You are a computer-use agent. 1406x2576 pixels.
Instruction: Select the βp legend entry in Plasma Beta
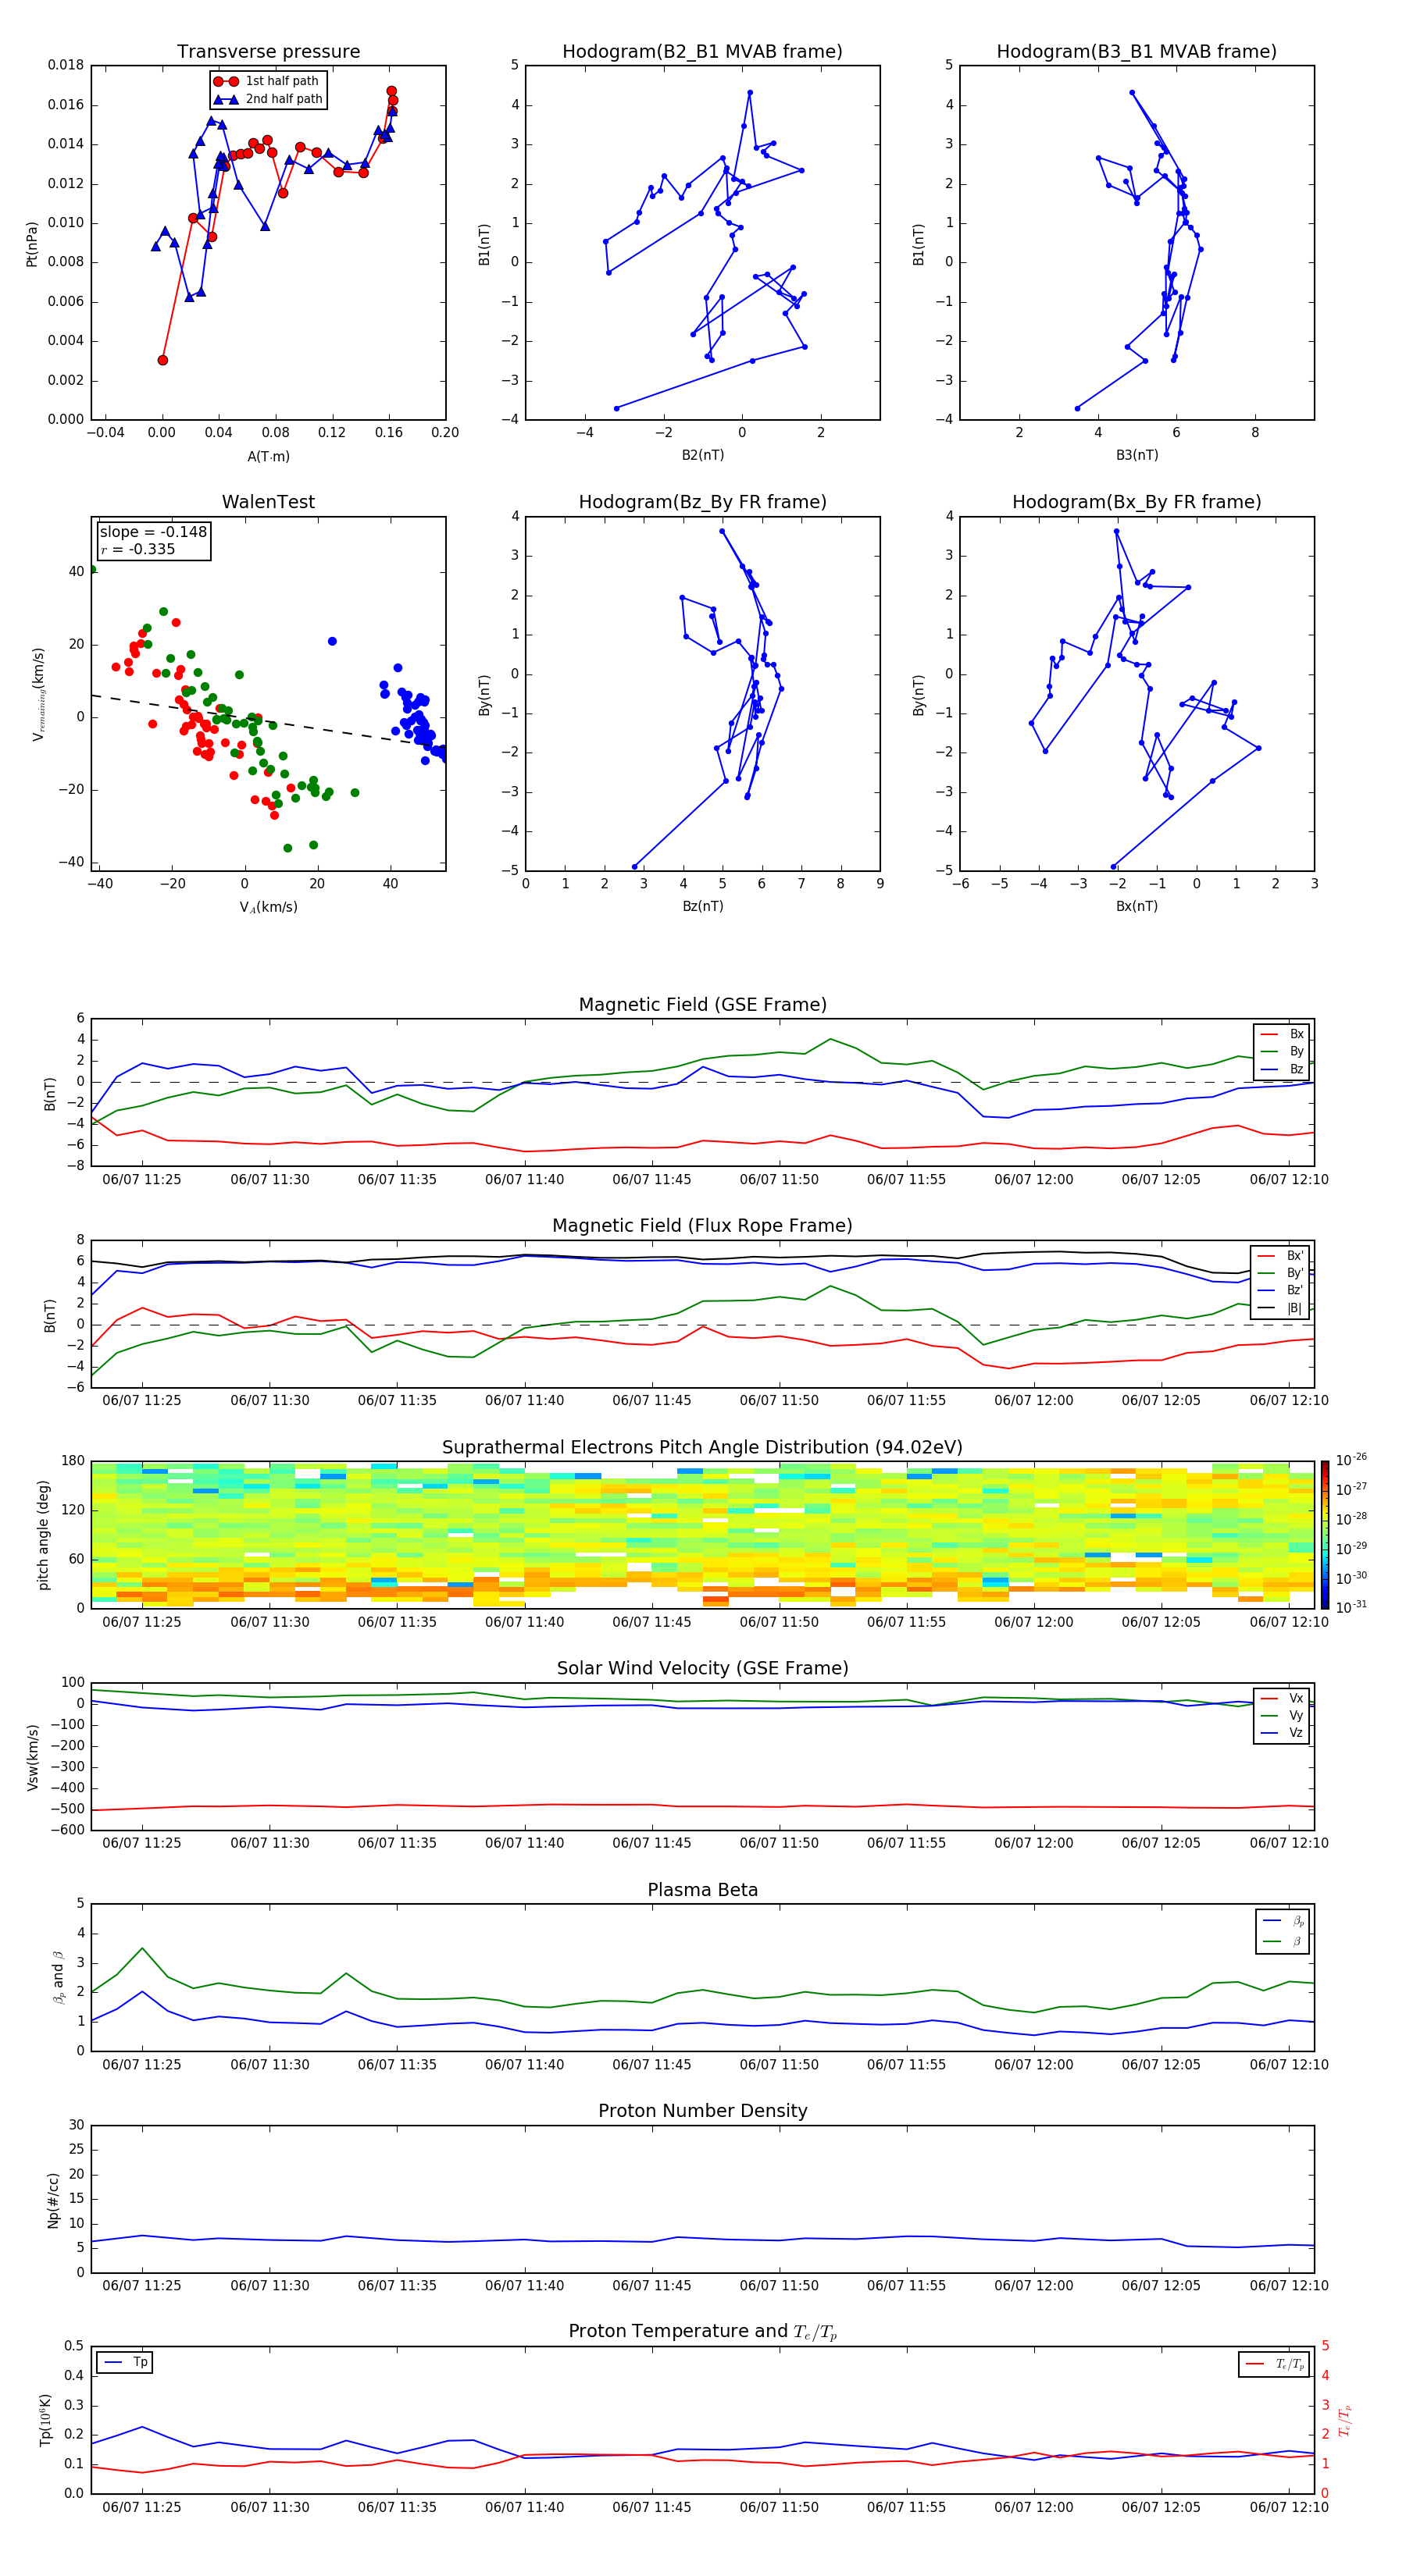[x=1284, y=1921]
